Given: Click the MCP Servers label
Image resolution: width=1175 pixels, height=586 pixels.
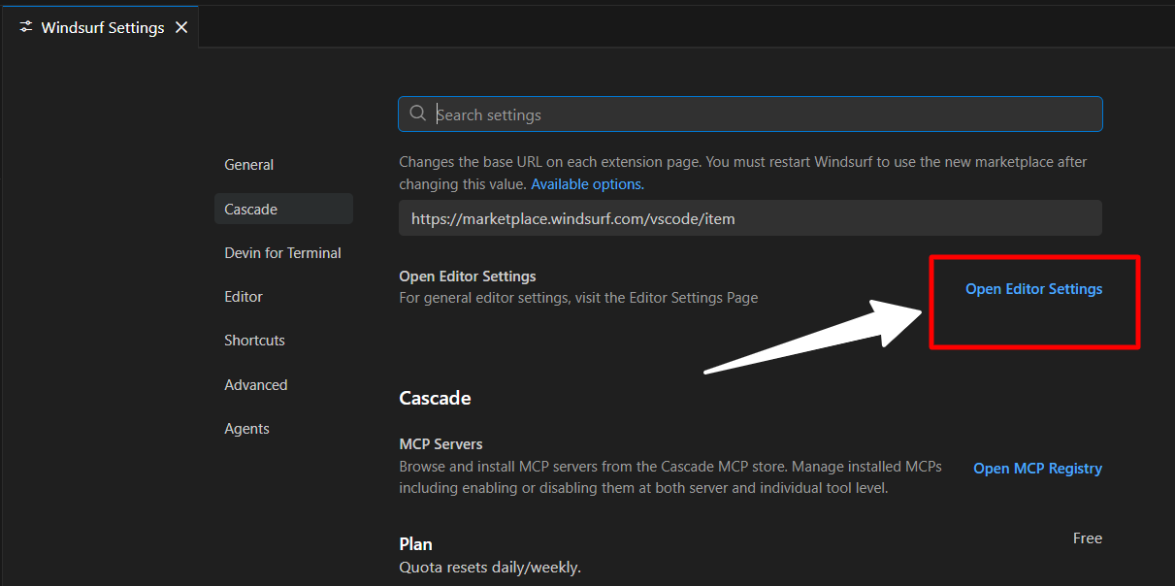Looking at the screenshot, I should pyautogui.click(x=441, y=444).
